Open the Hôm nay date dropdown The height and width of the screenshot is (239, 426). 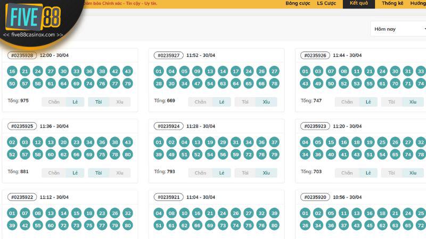tap(397, 29)
